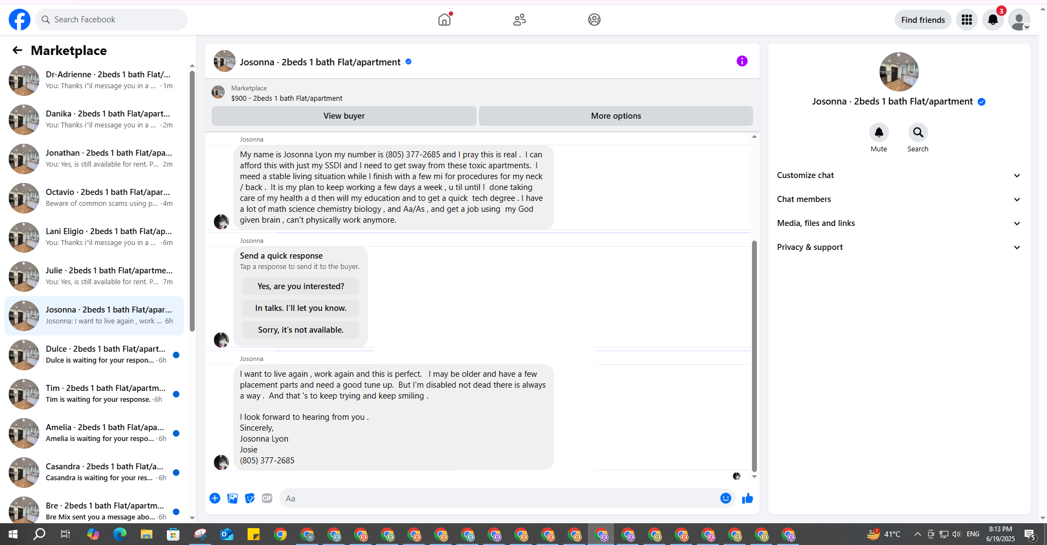The height and width of the screenshot is (545, 1047).
Task: Open the purple conversation information icon
Action: click(x=742, y=61)
